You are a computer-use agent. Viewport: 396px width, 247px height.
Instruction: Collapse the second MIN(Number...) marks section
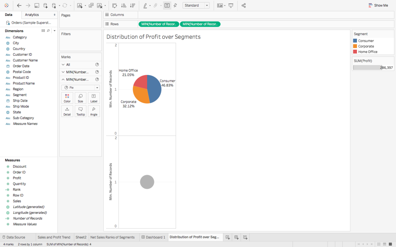63,79
